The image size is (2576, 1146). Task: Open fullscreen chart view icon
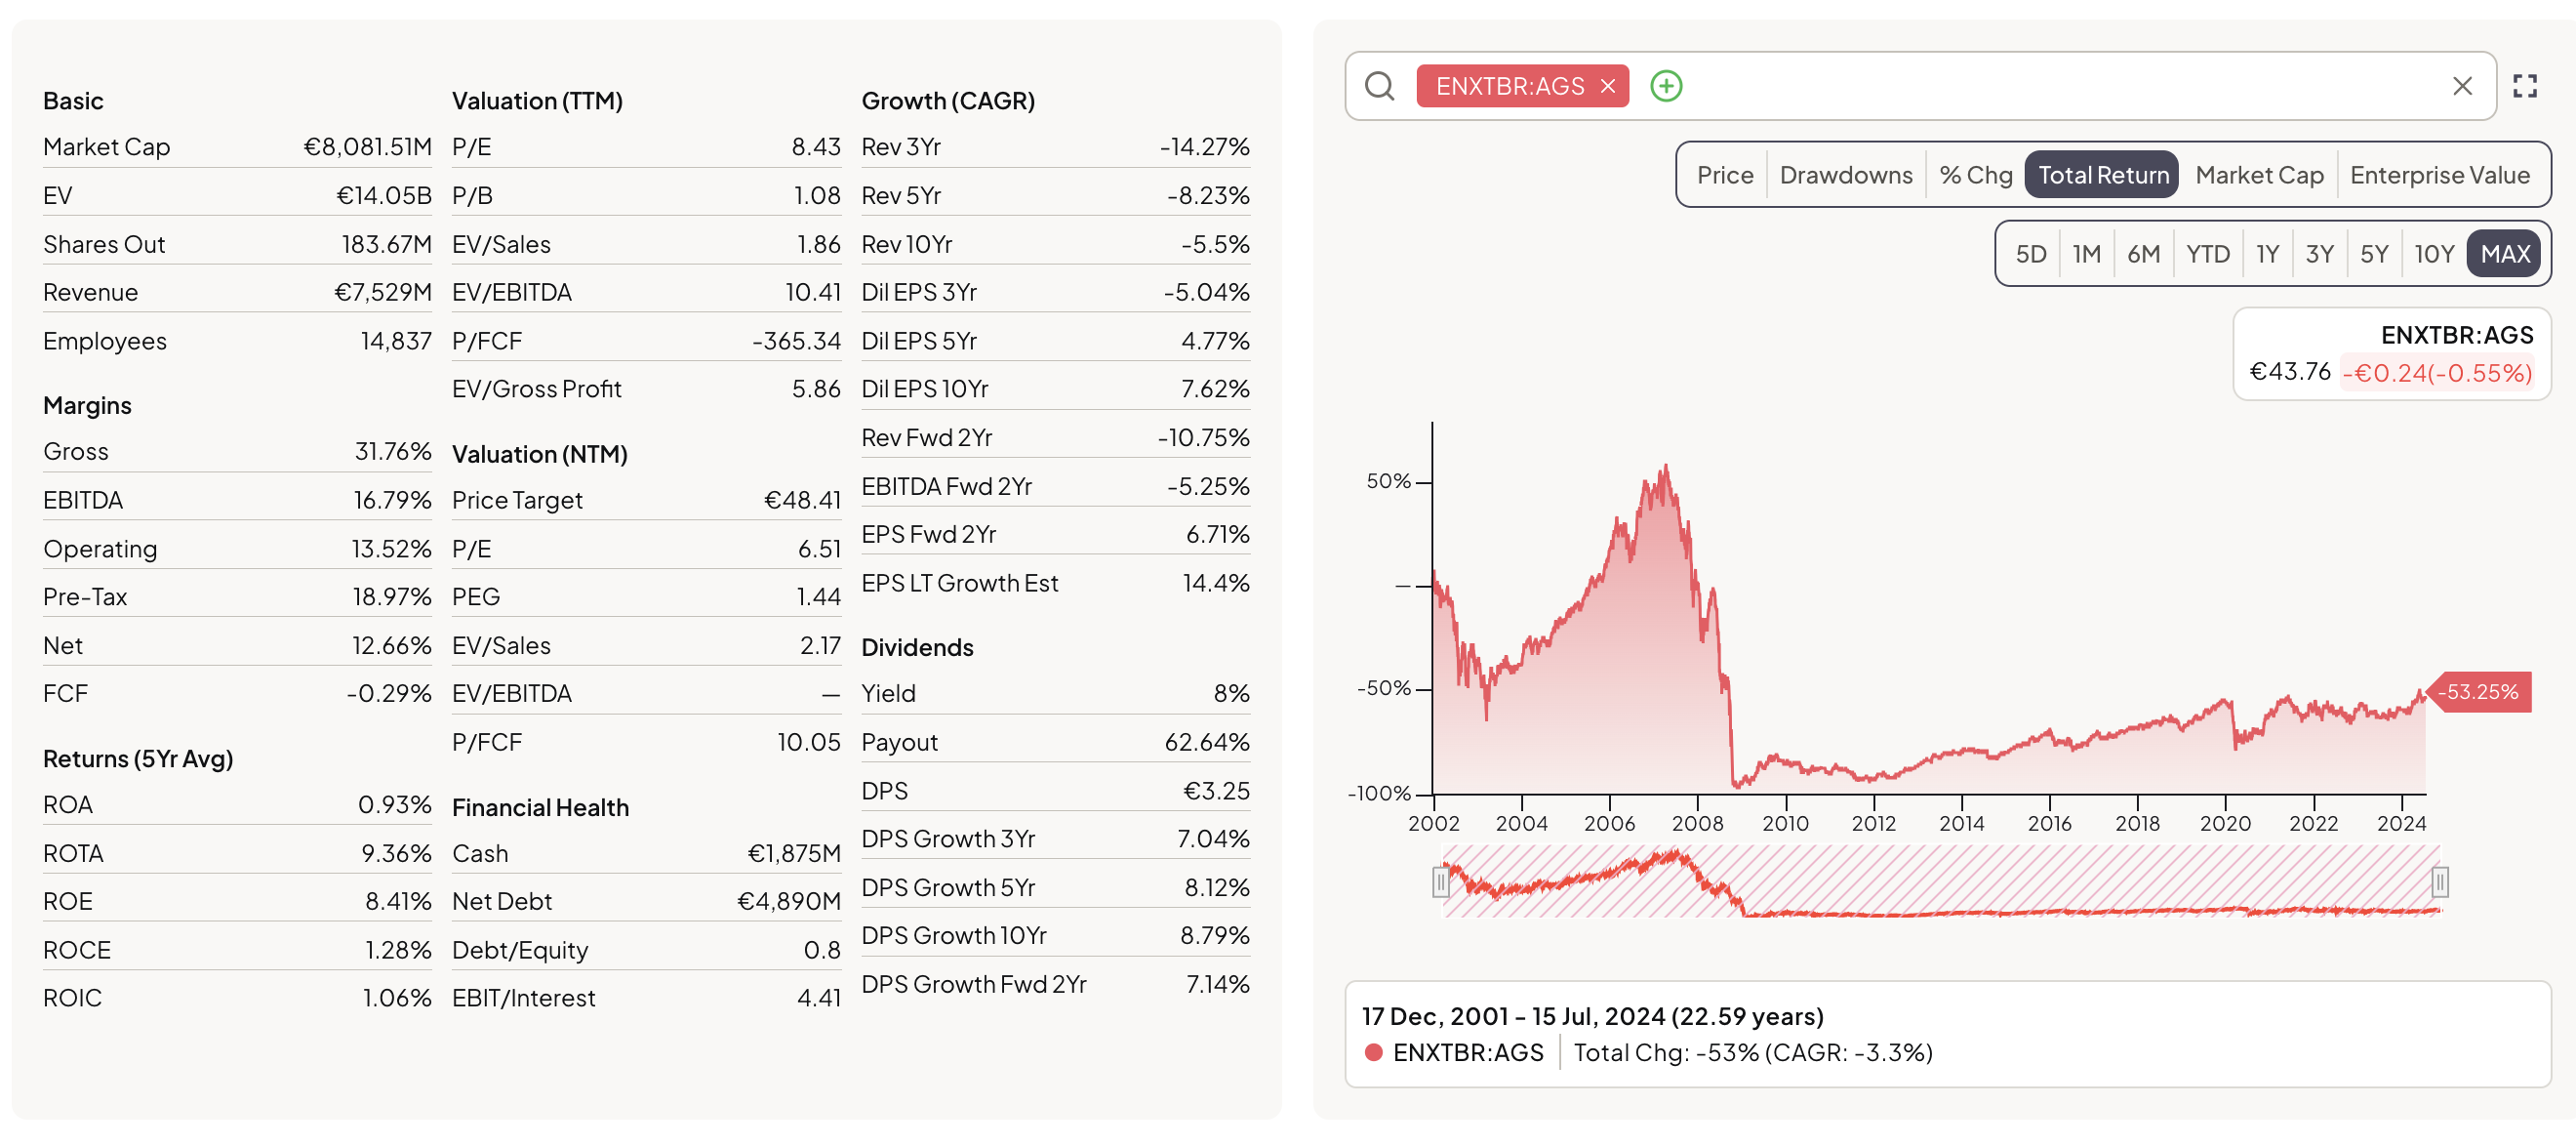(x=2525, y=86)
